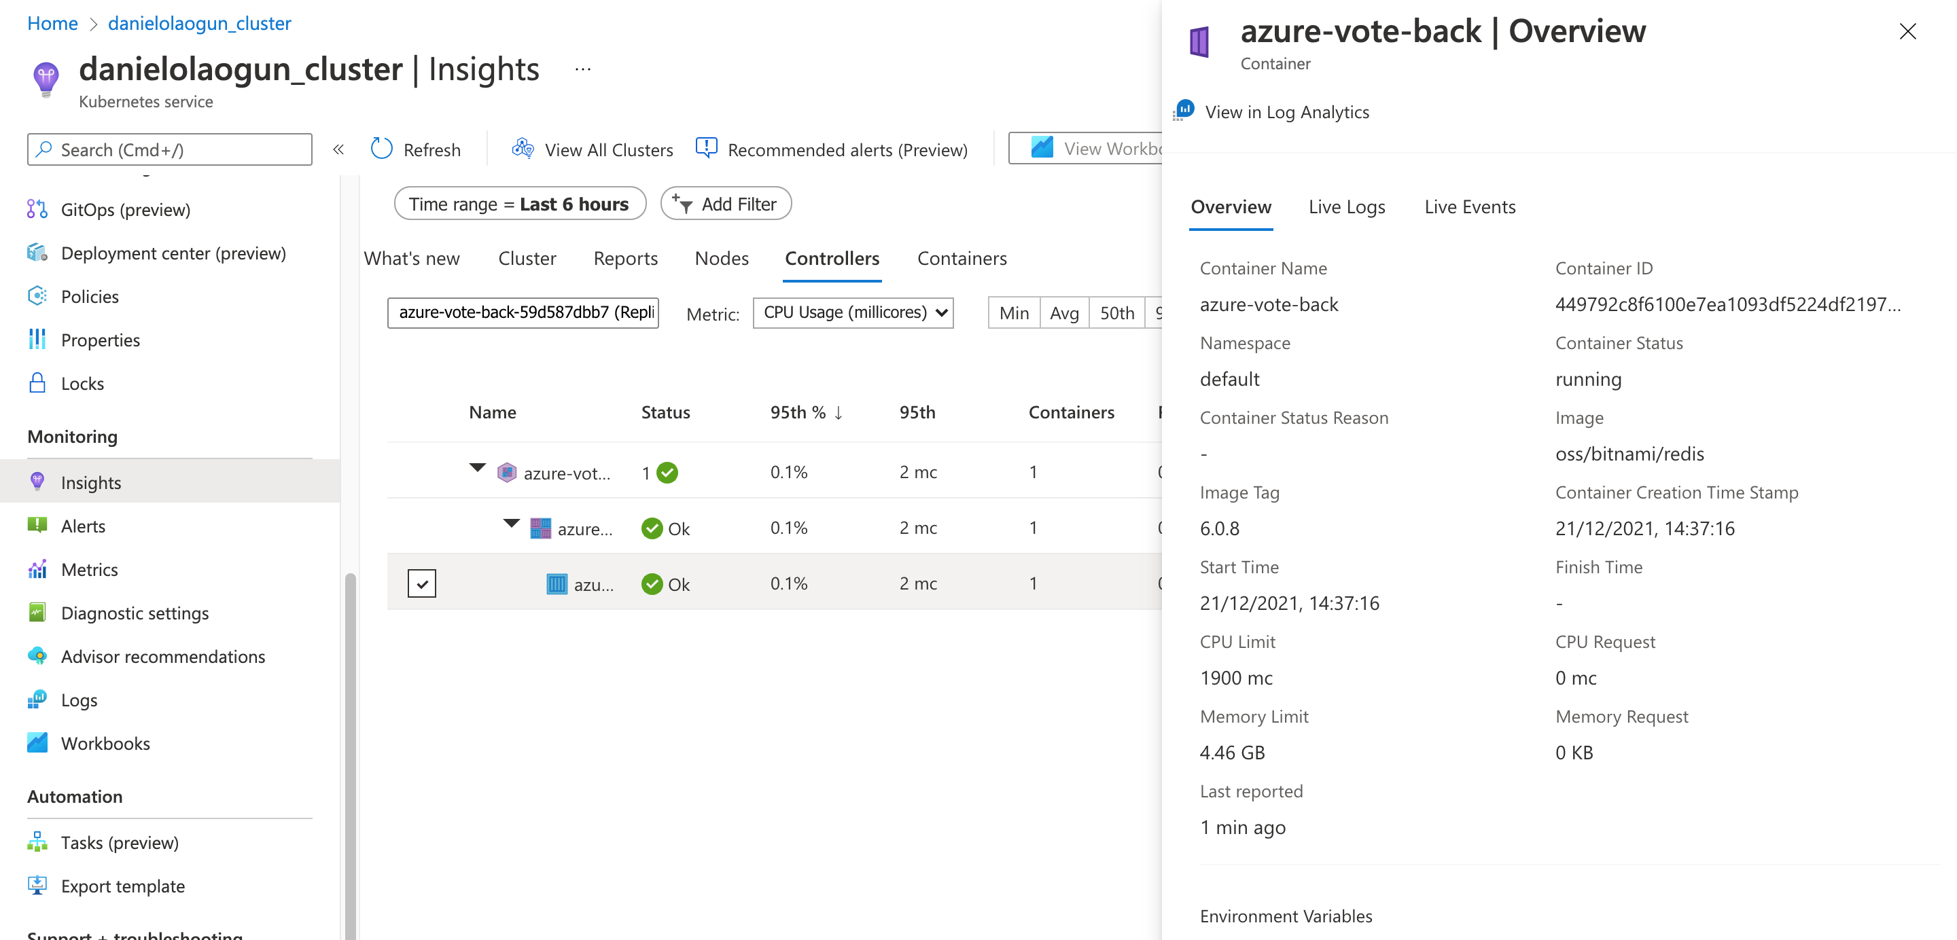This screenshot has height=940, width=1957.
Task: Open Properties via its bars icon
Action: pyautogui.click(x=37, y=340)
